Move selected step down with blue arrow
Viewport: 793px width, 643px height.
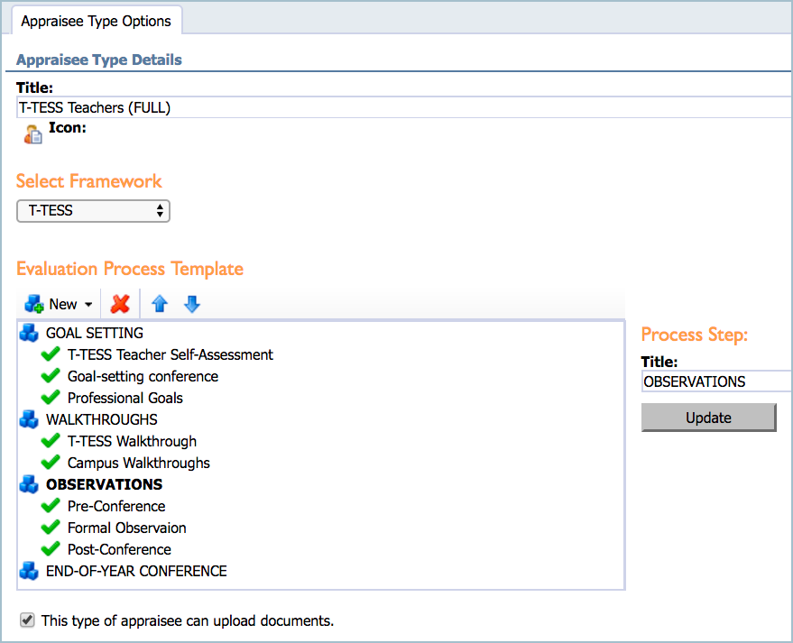[192, 304]
